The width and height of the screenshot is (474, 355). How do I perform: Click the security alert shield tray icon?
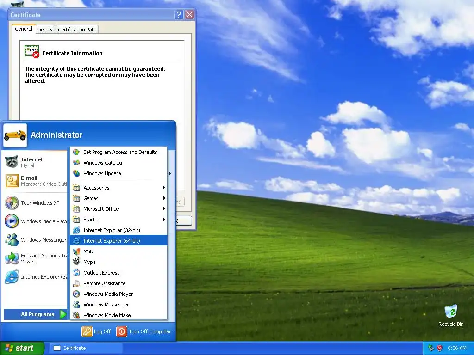(440, 348)
